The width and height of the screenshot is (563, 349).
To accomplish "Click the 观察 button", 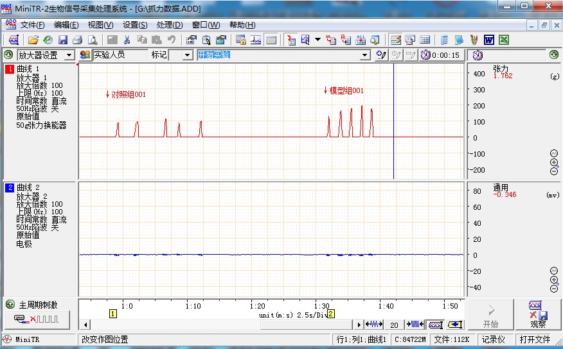I will pos(538,314).
